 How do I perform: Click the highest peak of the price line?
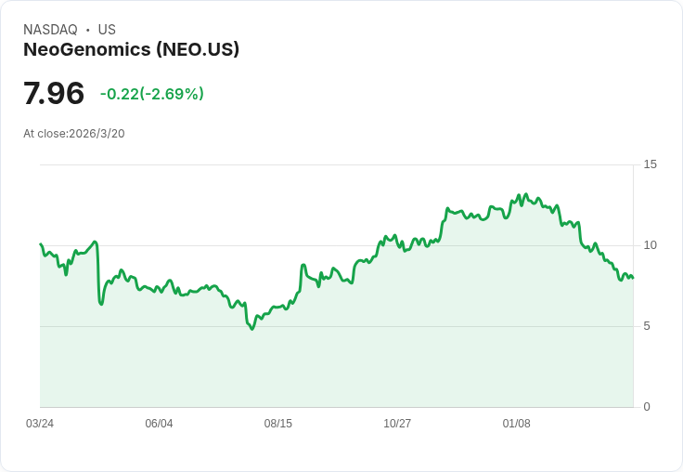pos(526,194)
